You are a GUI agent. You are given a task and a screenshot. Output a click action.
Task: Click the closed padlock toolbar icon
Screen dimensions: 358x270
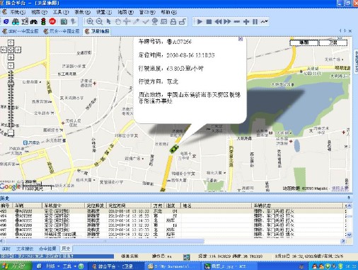click(173, 22)
